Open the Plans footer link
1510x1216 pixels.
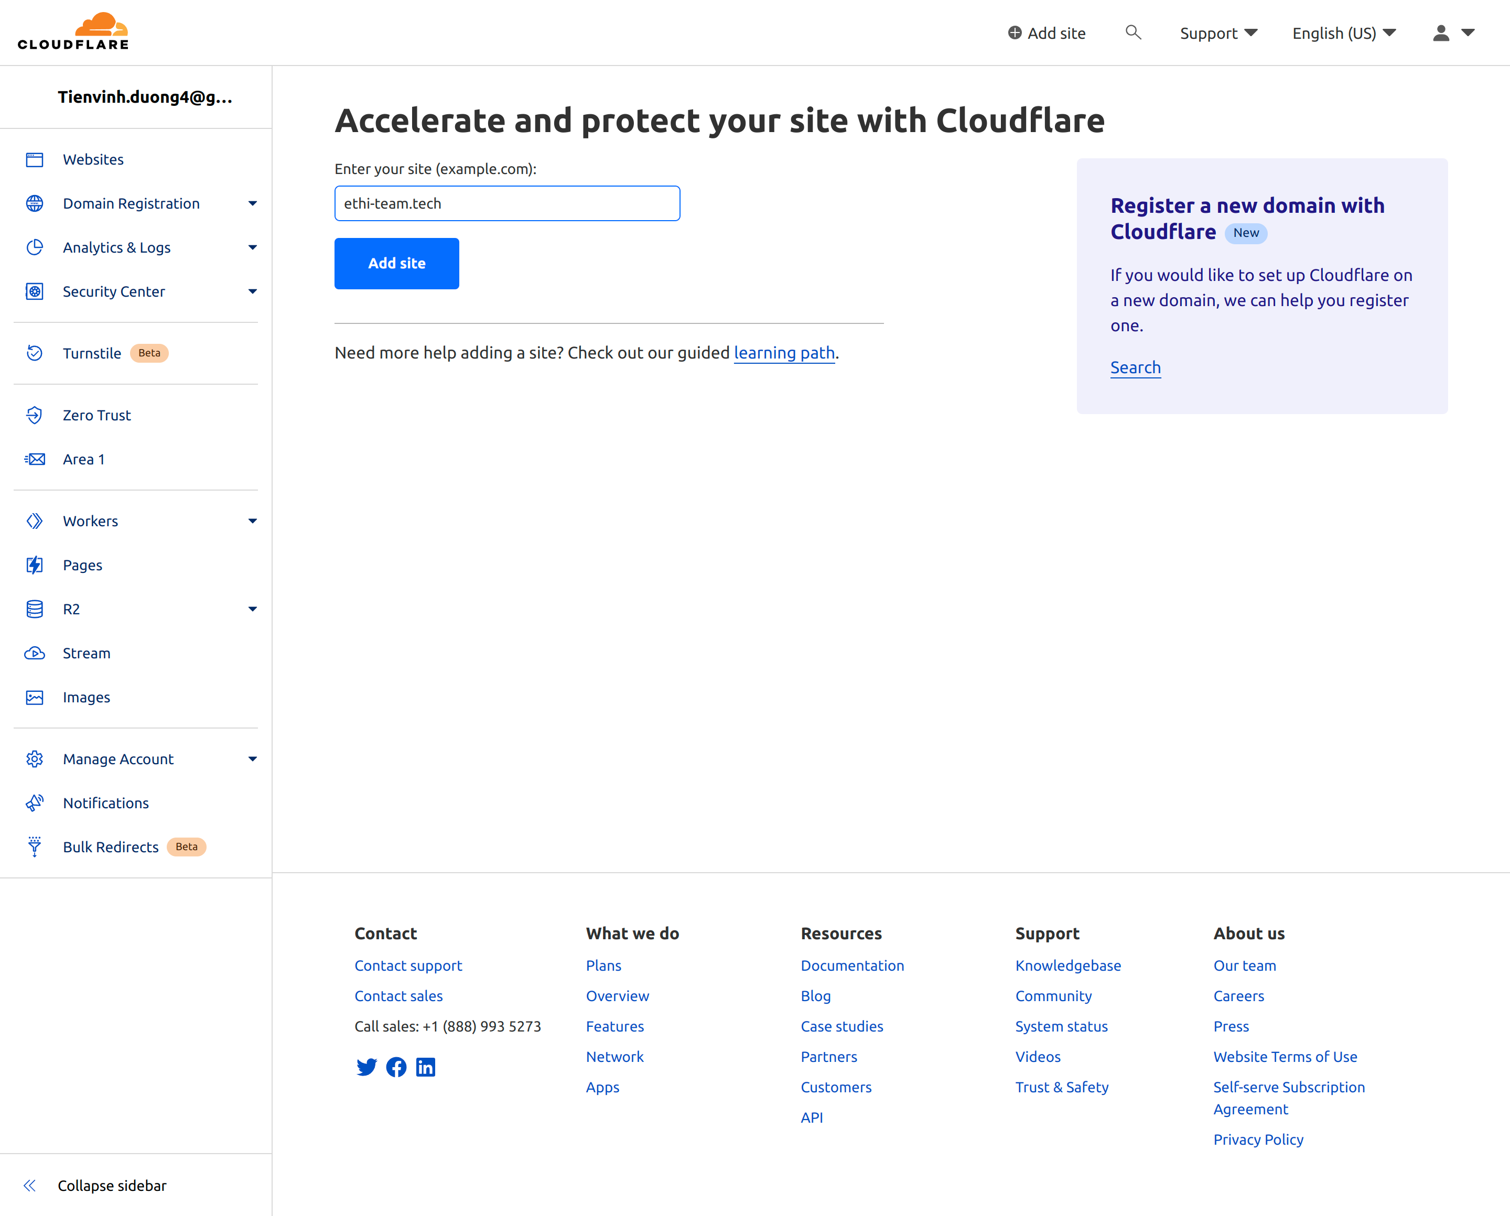tap(604, 966)
